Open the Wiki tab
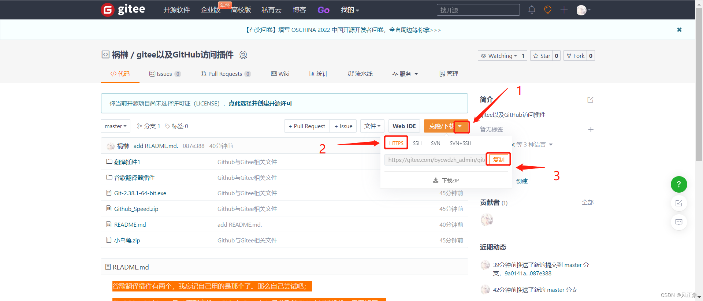Image resolution: width=703 pixels, height=301 pixels. [280, 74]
